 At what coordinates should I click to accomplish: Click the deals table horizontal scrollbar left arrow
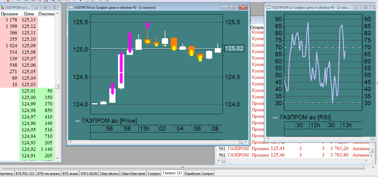pyautogui.click(x=218, y=161)
